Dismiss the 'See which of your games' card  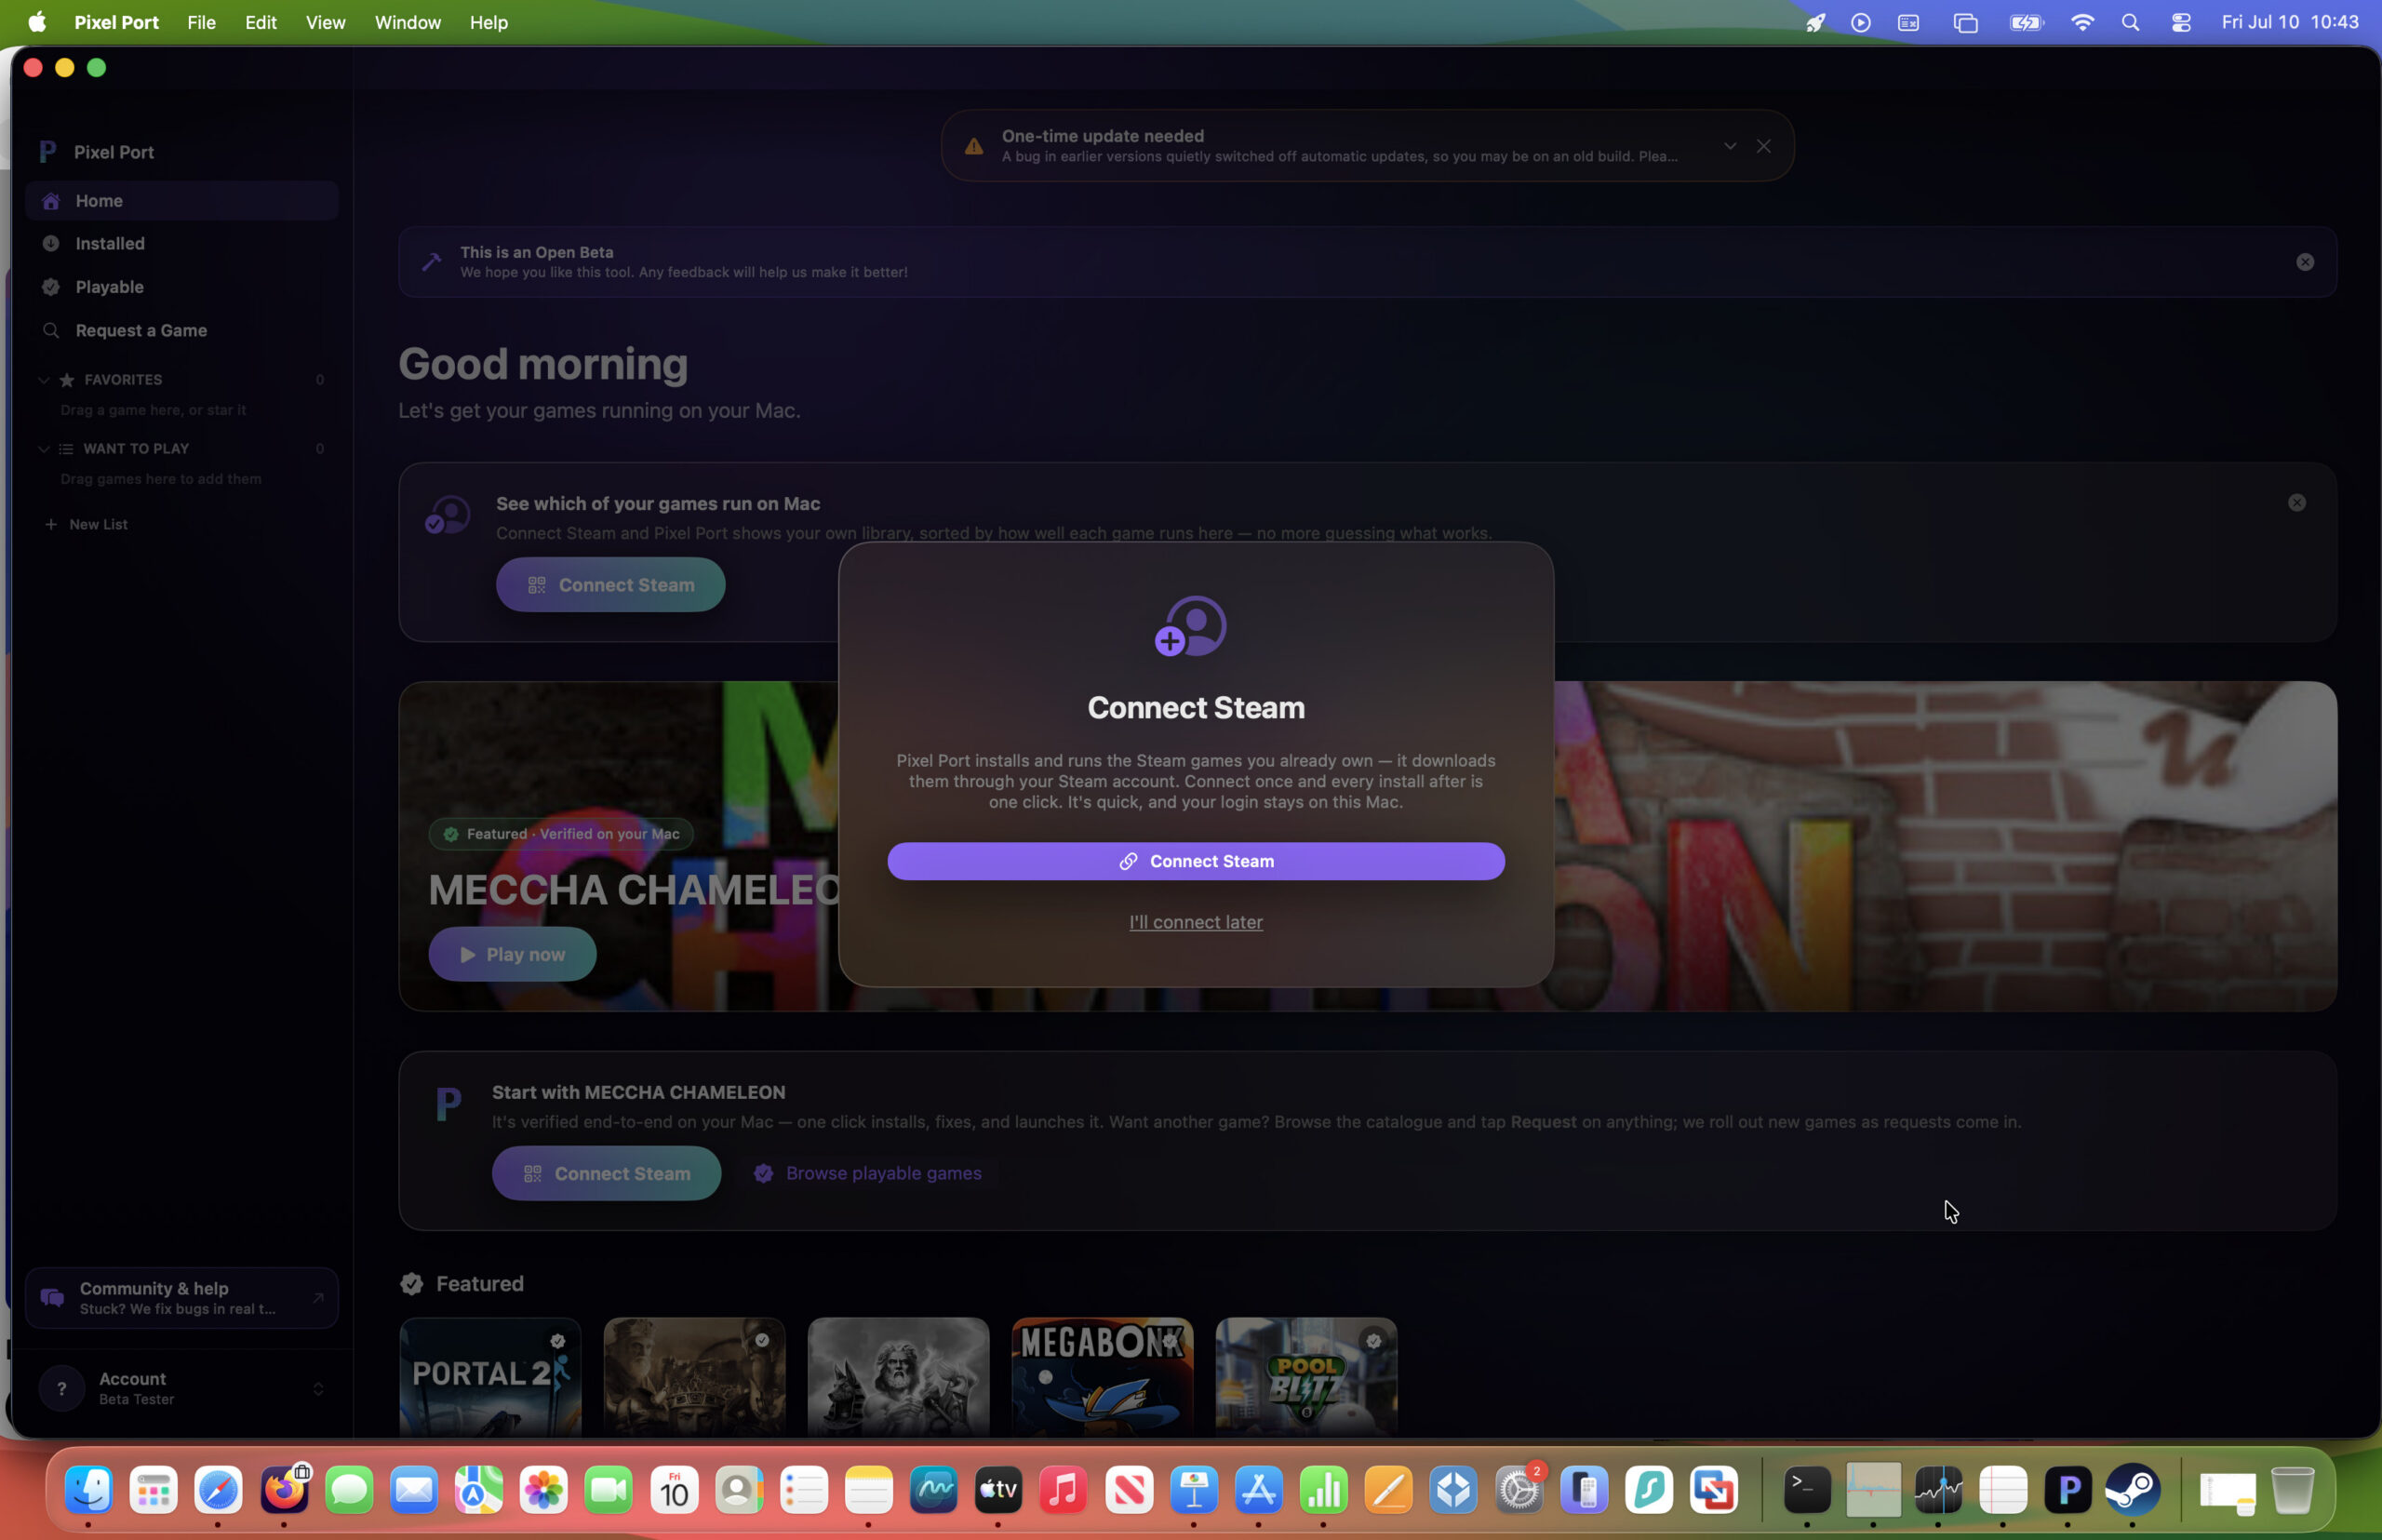tap(2297, 503)
